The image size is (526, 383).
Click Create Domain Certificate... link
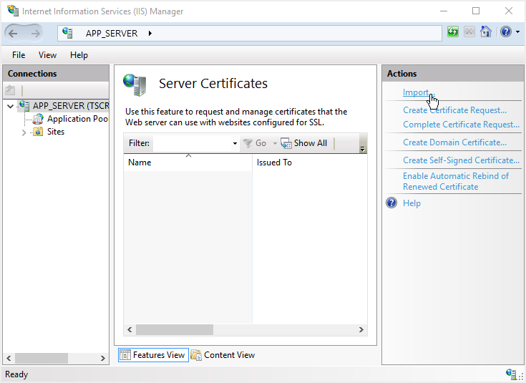click(x=455, y=142)
